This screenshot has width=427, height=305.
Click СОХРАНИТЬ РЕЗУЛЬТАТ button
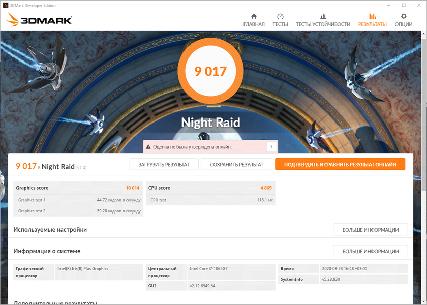(x=237, y=164)
